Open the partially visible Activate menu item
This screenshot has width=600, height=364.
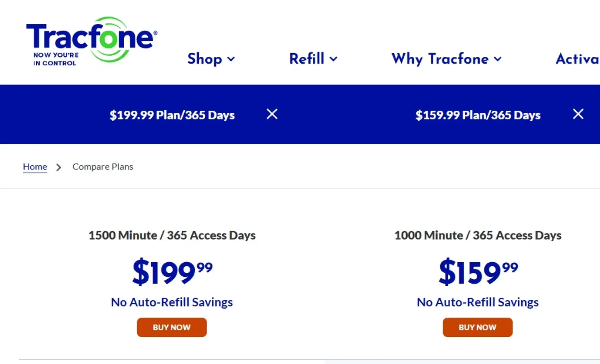pyautogui.click(x=577, y=59)
